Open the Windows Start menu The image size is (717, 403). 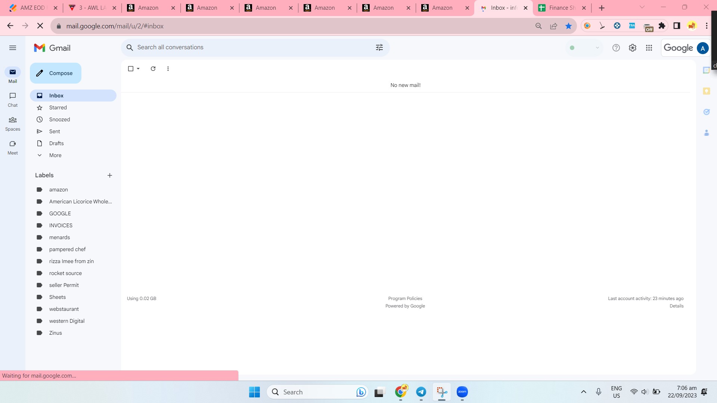(254, 392)
